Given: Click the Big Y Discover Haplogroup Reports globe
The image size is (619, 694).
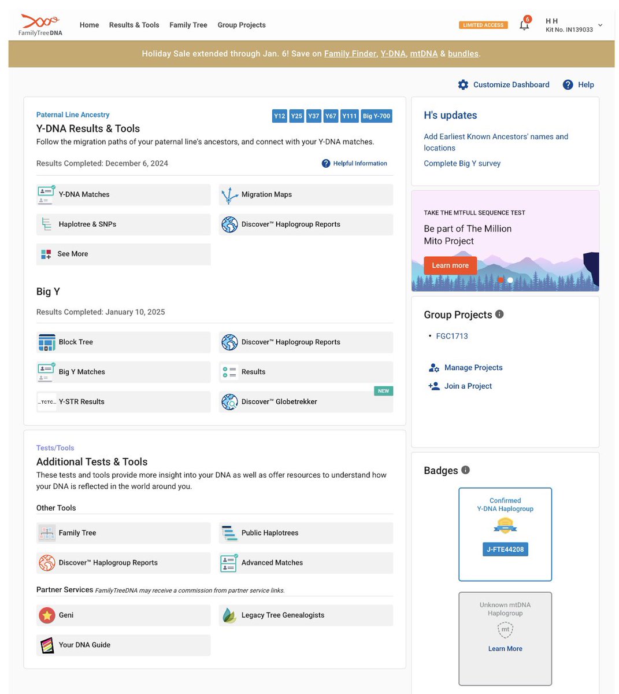Looking at the screenshot, I should pos(229,342).
